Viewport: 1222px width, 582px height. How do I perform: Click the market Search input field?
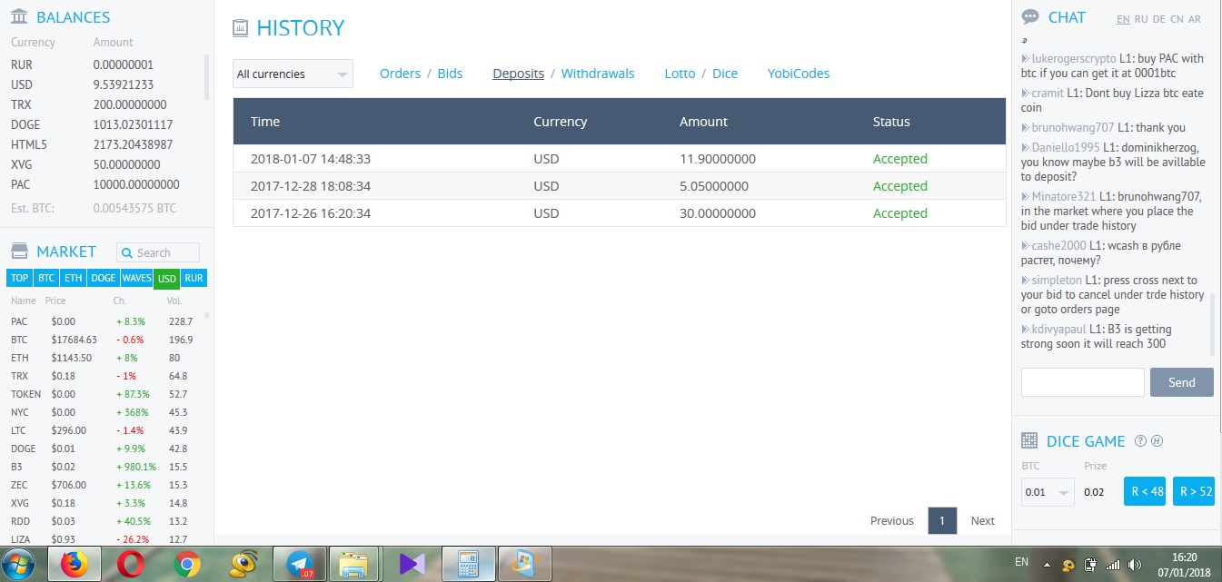pyautogui.click(x=165, y=252)
